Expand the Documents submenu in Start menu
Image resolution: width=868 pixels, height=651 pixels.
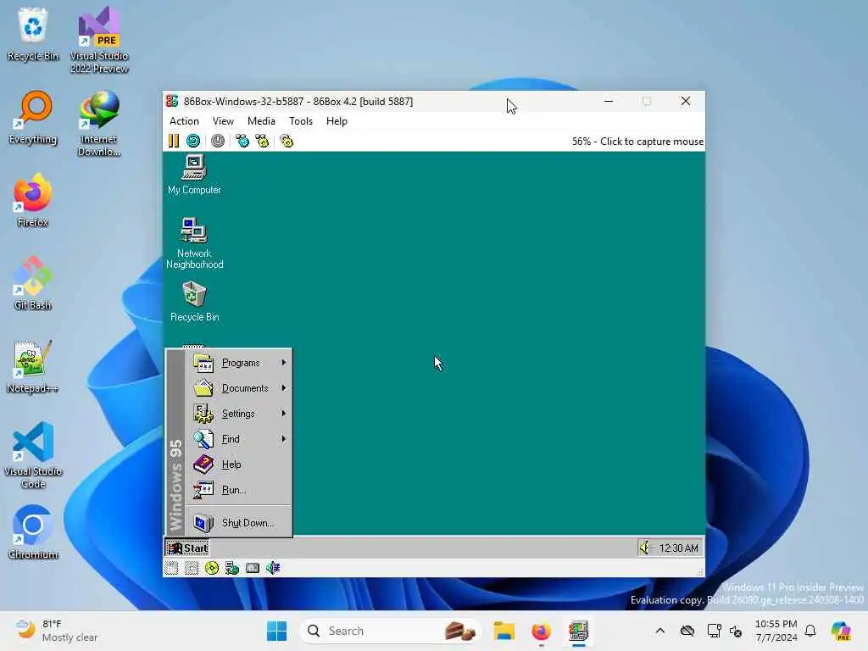[238, 388]
